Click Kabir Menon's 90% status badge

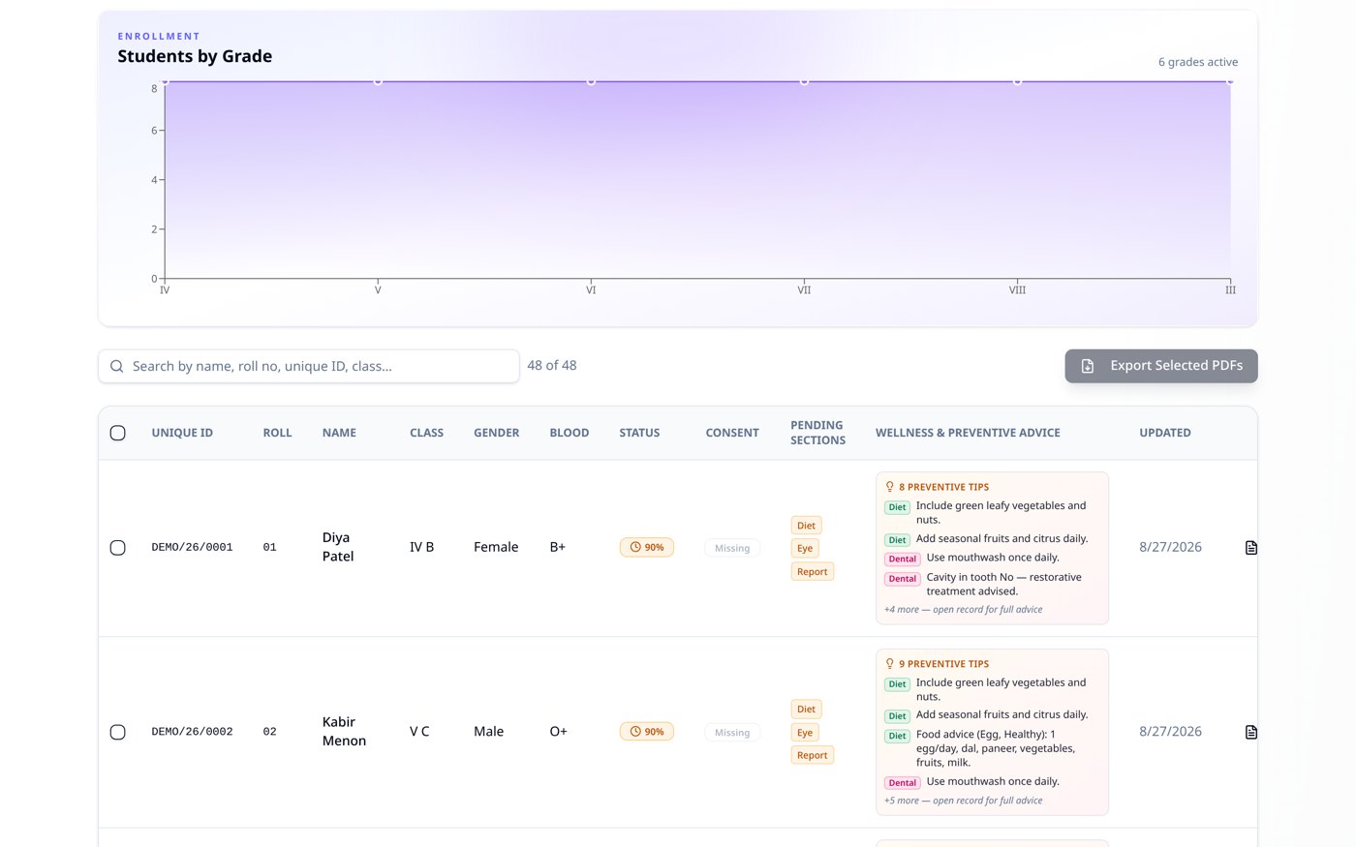coord(647,732)
